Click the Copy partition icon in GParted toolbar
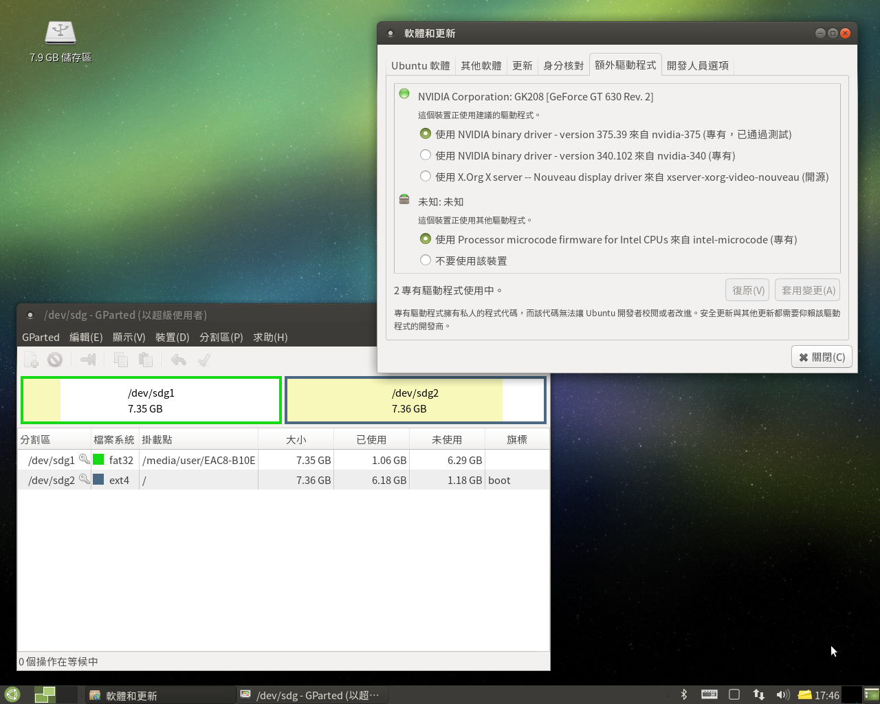 point(121,360)
